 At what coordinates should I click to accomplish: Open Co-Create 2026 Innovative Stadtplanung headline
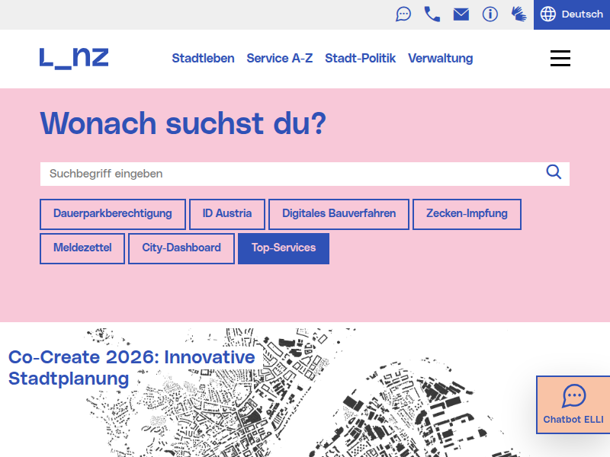pyautogui.click(x=131, y=368)
